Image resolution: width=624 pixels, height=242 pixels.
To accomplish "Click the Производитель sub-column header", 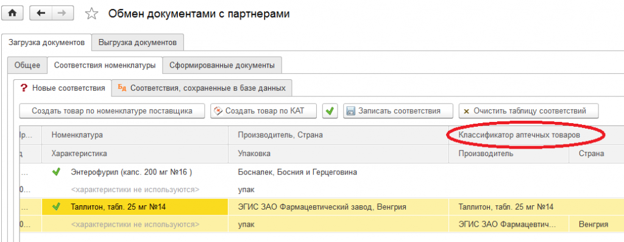I will [509, 153].
